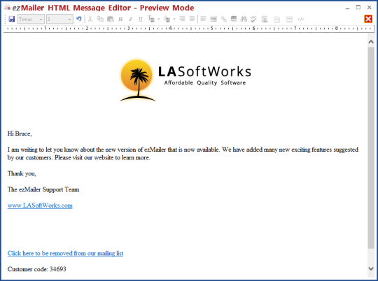Click the Paste clipboard icon
Screen dimensions: 378x281
point(111,19)
